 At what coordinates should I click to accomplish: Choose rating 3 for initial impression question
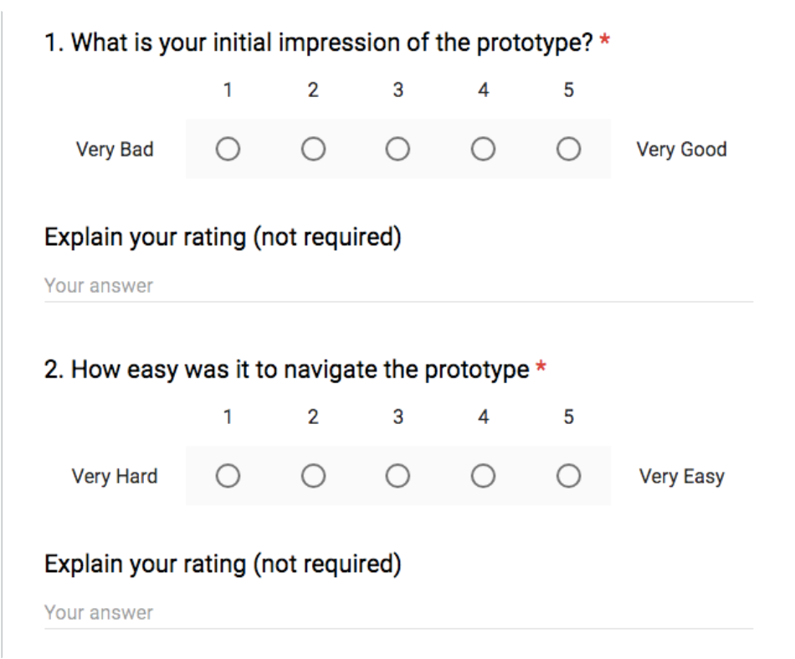(398, 149)
